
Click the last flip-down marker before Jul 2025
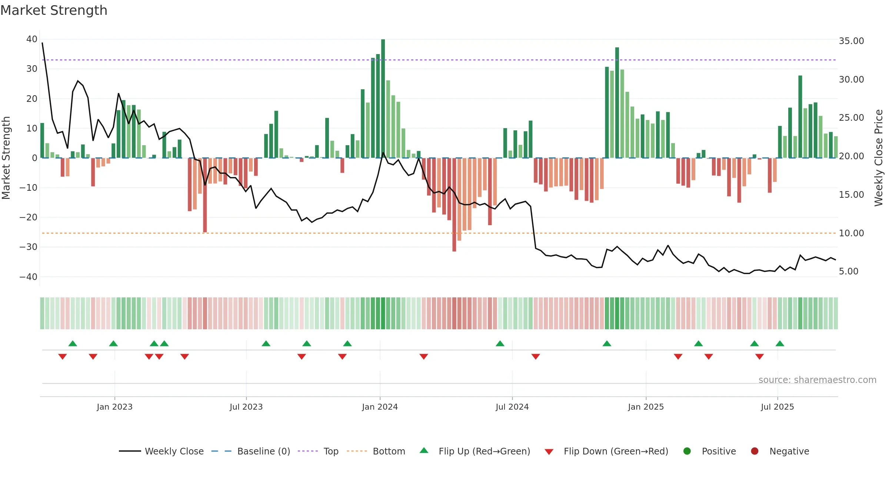pos(759,357)
